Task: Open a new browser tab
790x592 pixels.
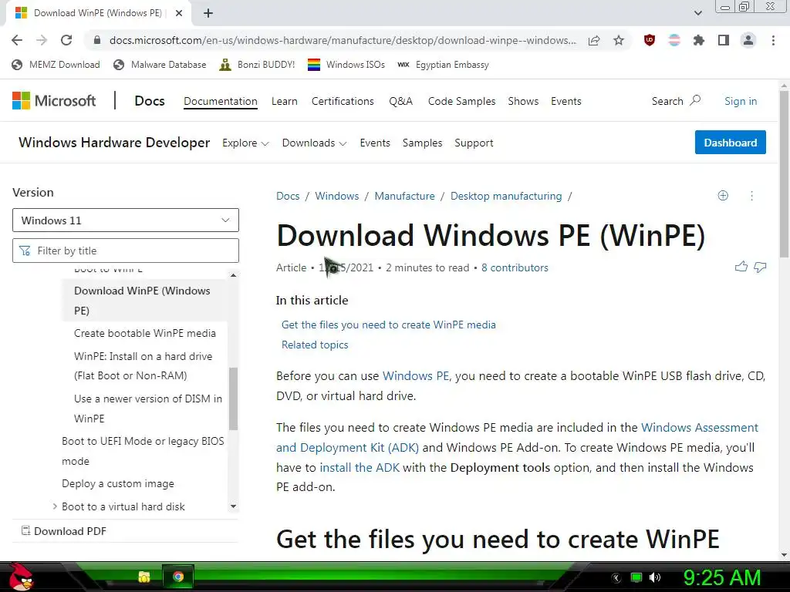Action: (x=208, y=14)
